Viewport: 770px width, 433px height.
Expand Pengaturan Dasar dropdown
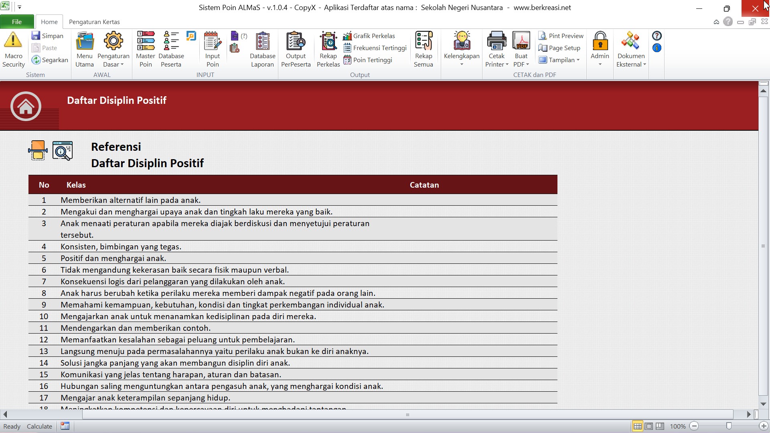click(x=113, y=60)
